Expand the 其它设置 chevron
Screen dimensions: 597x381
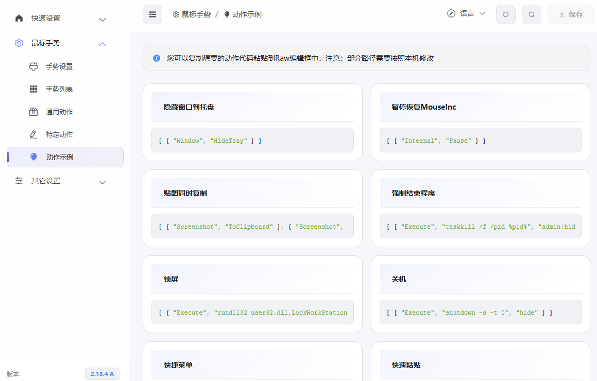(x=103, y=182)
